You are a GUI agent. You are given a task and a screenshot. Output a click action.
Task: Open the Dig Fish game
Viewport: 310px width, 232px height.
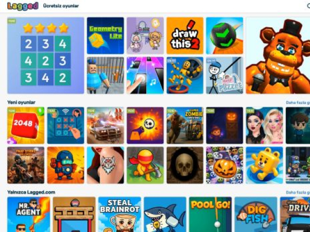coord(256,214)
